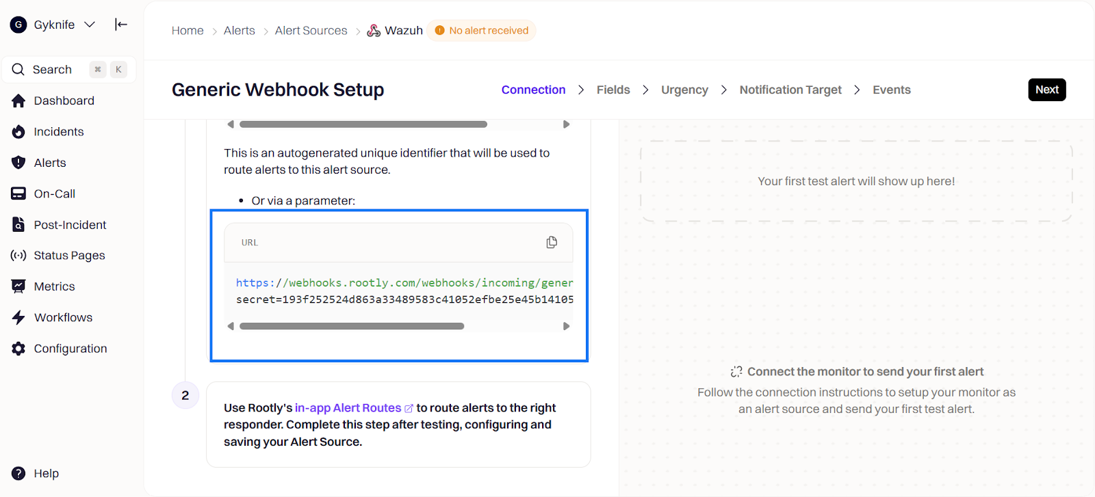Open the Alerts section from the sidebar

coord(49,162)
